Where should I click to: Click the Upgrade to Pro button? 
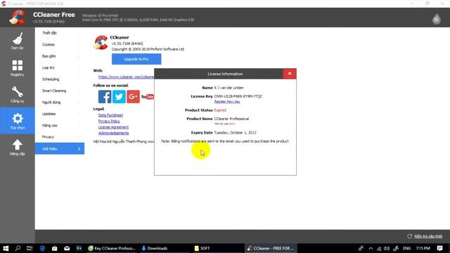point(136,59)
